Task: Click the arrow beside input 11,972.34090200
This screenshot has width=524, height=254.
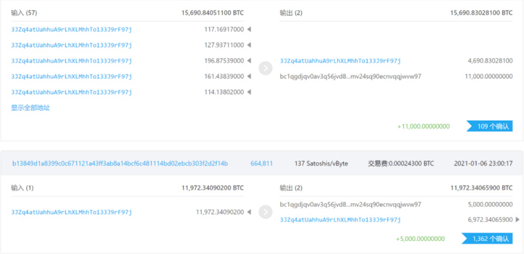Action: (x=249, y=212)
